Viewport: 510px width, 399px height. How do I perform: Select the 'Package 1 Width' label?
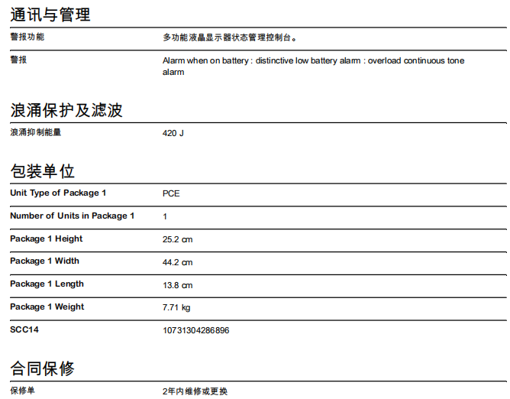[44, 261]
